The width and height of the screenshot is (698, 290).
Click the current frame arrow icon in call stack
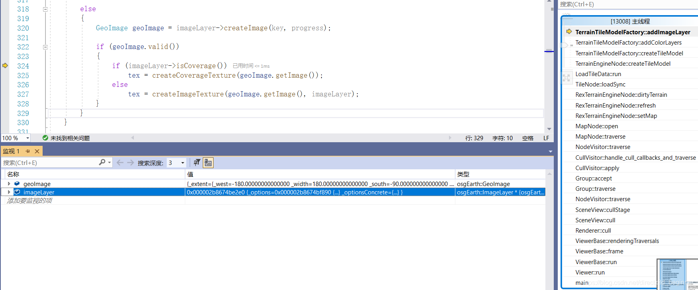point(569,31)
